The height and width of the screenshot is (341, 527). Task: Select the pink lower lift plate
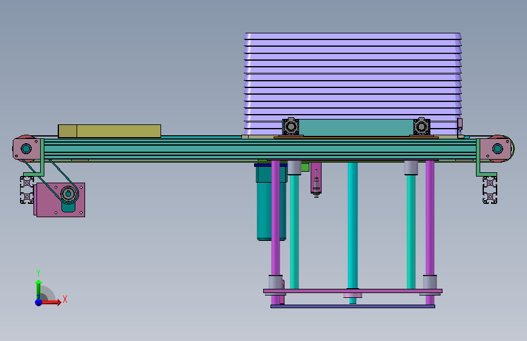[x=353, y=291]
